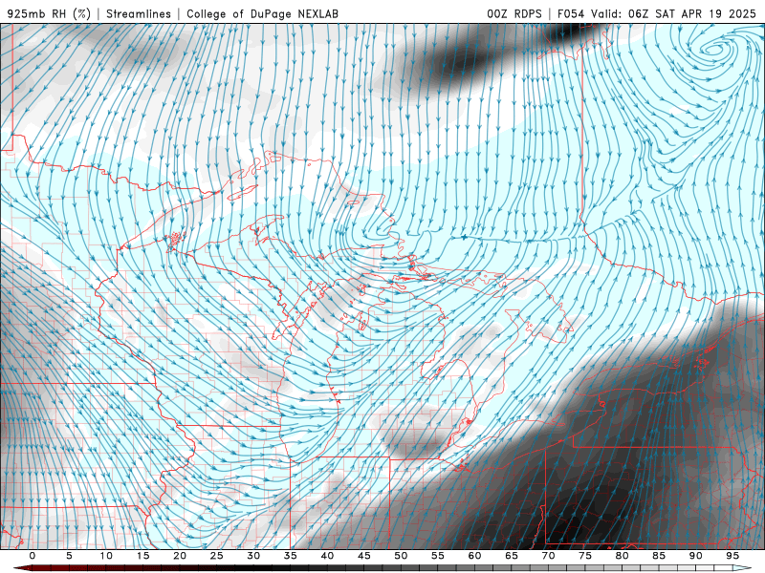Click the "40" label on the color scale
Screen dimensions: 765x573
[x=327, y=556]
